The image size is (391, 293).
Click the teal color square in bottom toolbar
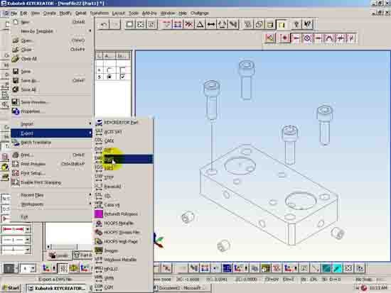click(x=326, y=268)
